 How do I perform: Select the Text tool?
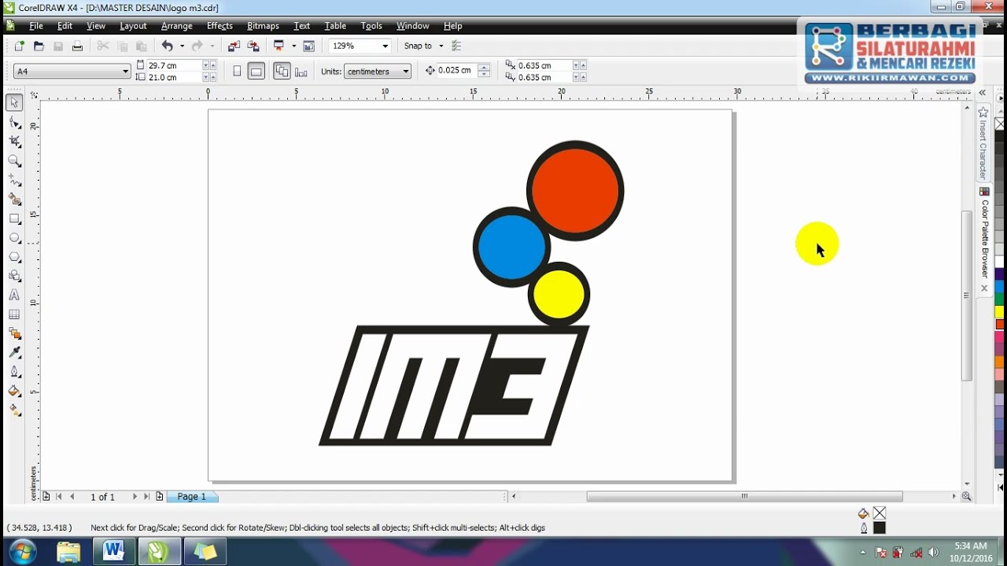14,296
